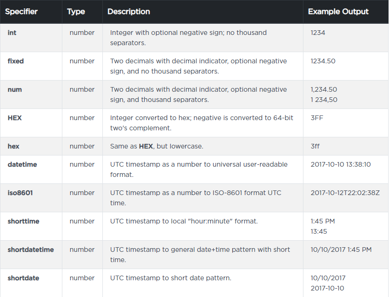Select the fixed specifier name
The height and width of the screenshot is (297, 390).
(16, 61)
